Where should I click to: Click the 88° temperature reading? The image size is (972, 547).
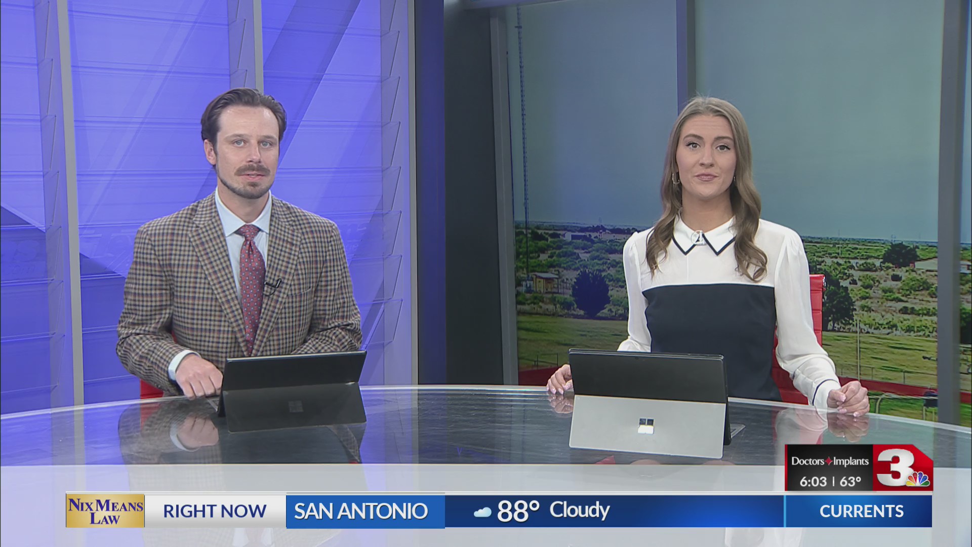tap(518, 511)
